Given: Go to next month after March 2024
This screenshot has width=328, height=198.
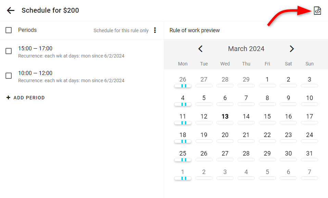Looking at the screenshot, I should (x=292, y=49).
